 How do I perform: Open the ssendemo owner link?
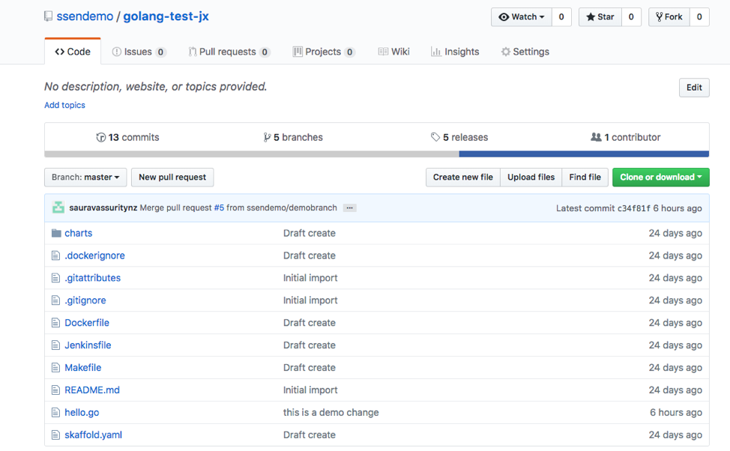(x=85, y=16)
